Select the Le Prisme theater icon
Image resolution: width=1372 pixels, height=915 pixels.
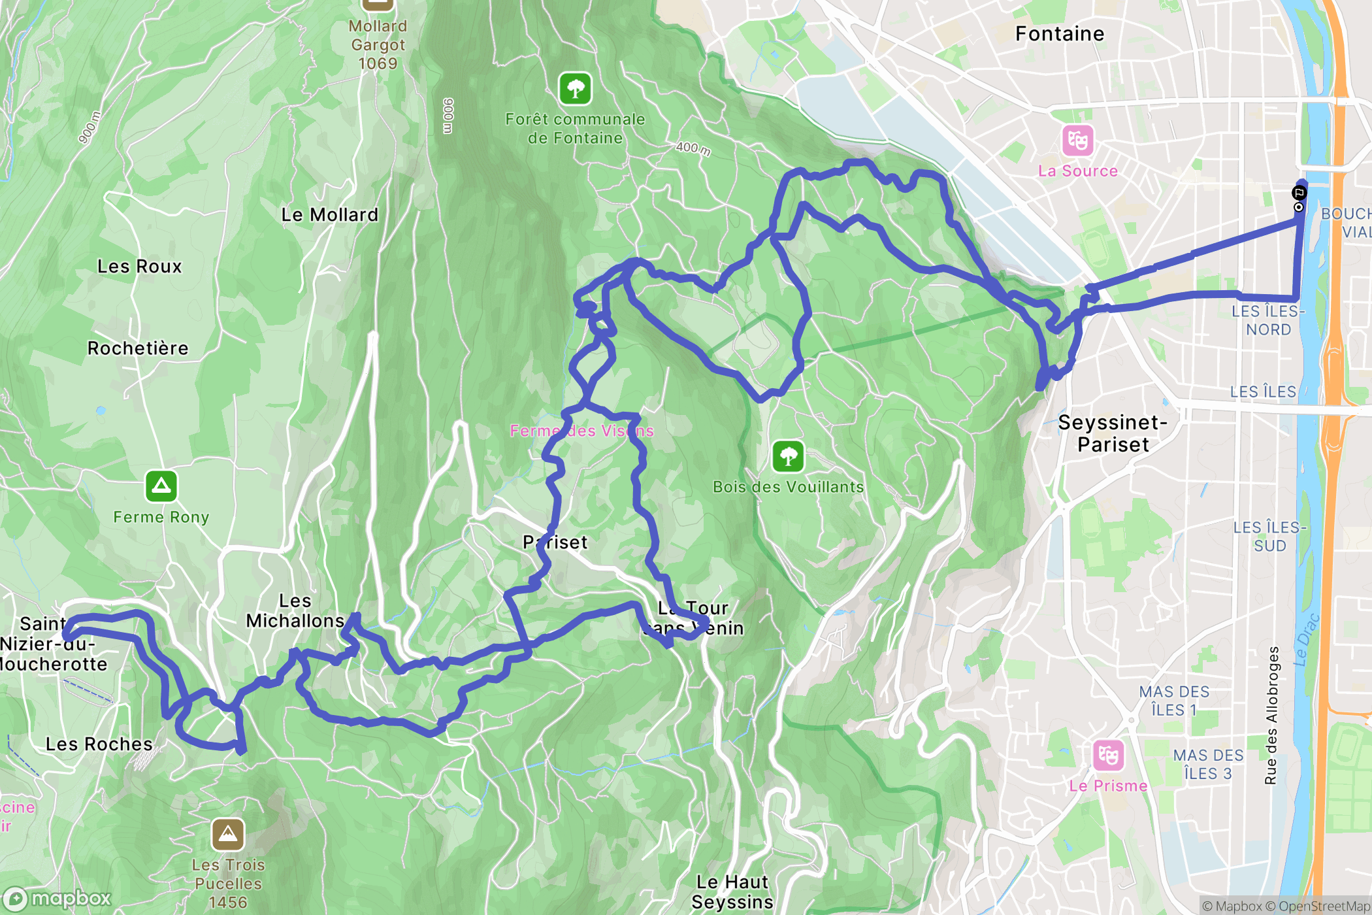(1108, 756)
